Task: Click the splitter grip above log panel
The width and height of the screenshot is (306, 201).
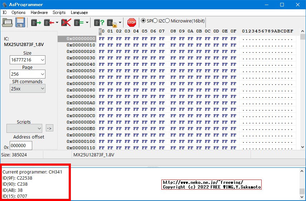Action: [153, 167]
